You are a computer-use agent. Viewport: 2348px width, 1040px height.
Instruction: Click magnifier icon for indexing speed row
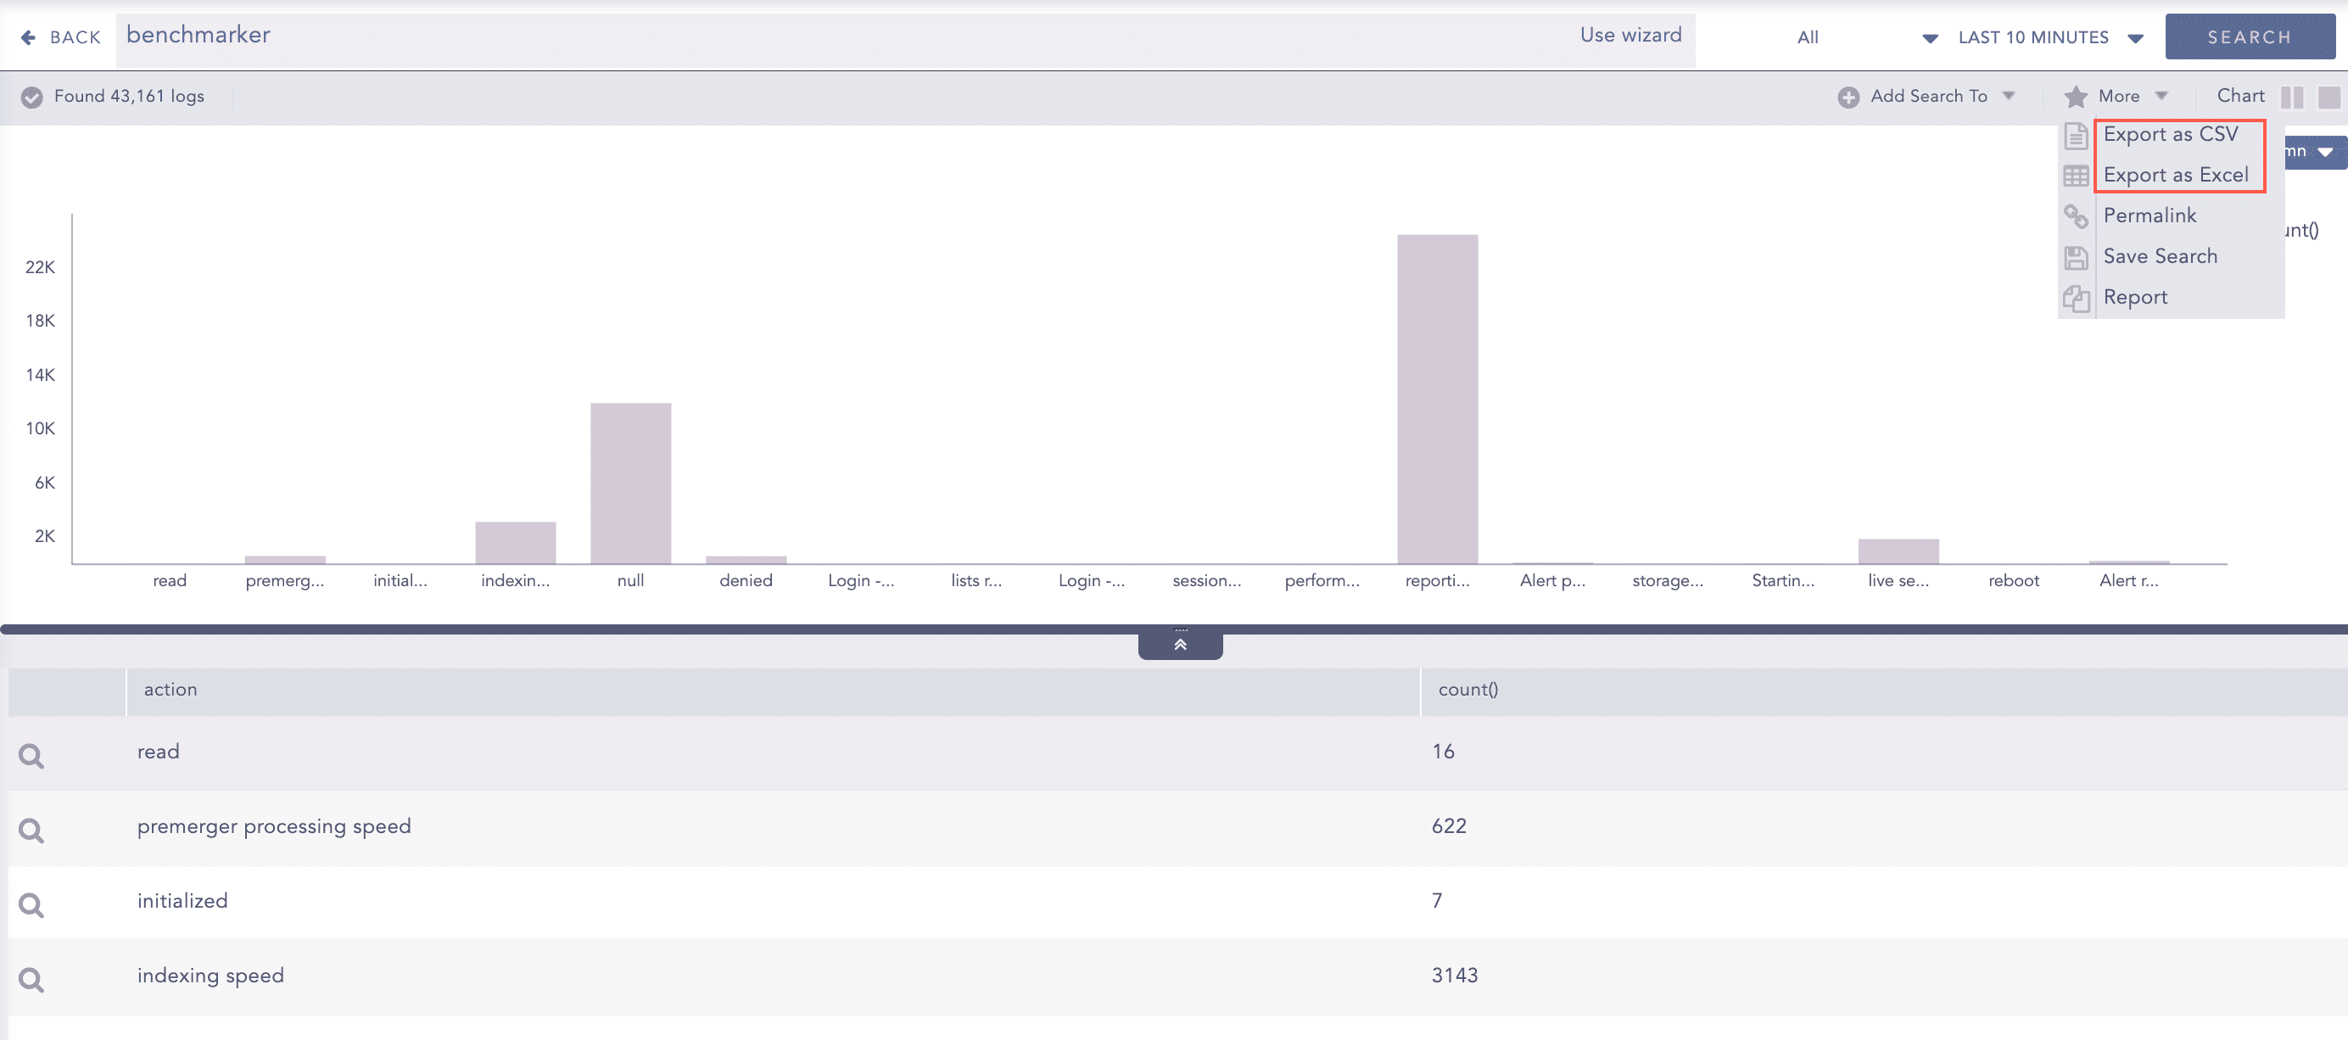pos(31,979)
